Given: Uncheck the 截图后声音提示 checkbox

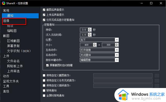Looking at the screenshot, I should click(x=44, y=10).
